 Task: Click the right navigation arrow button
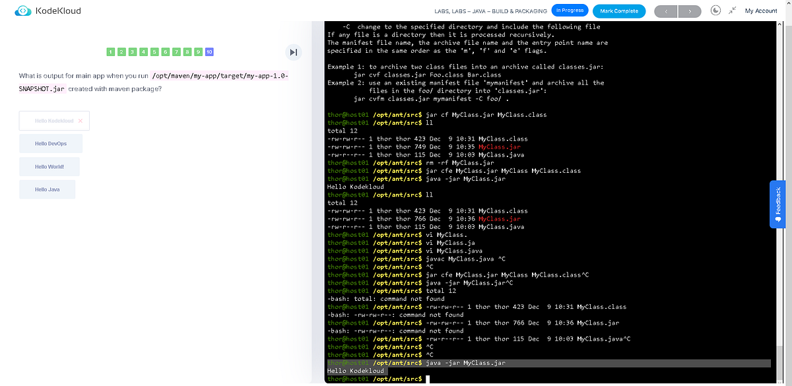pyautogui.click(x=691, y=11)
